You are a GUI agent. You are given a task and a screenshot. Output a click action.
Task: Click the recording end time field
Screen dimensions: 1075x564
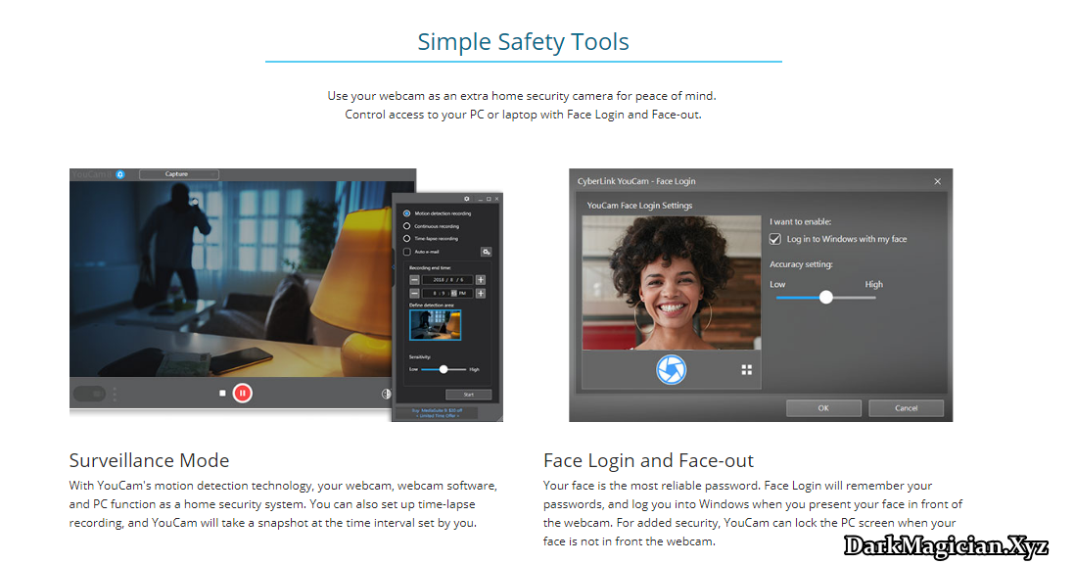coord(447,294)
